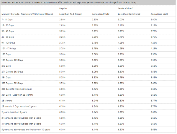Image resolution: width=177 pixels, height=134 pixels.
Task: Select the "121 - 179 days" row label
Action: (x=9, y=48)
